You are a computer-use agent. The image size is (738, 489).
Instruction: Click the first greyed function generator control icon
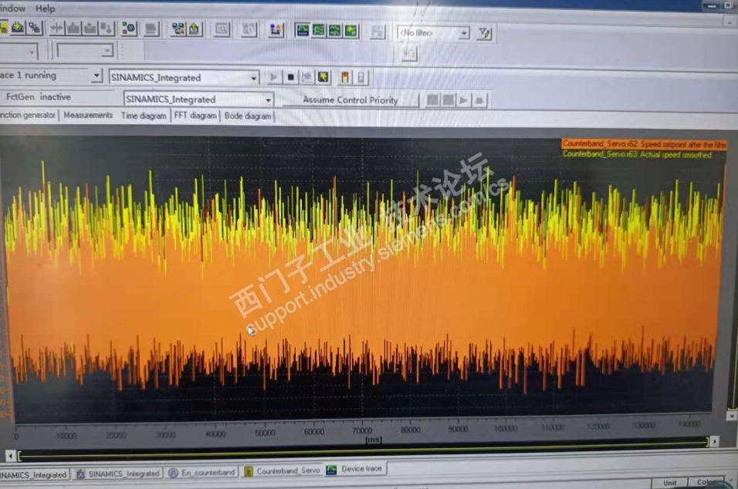coord(432,99)
